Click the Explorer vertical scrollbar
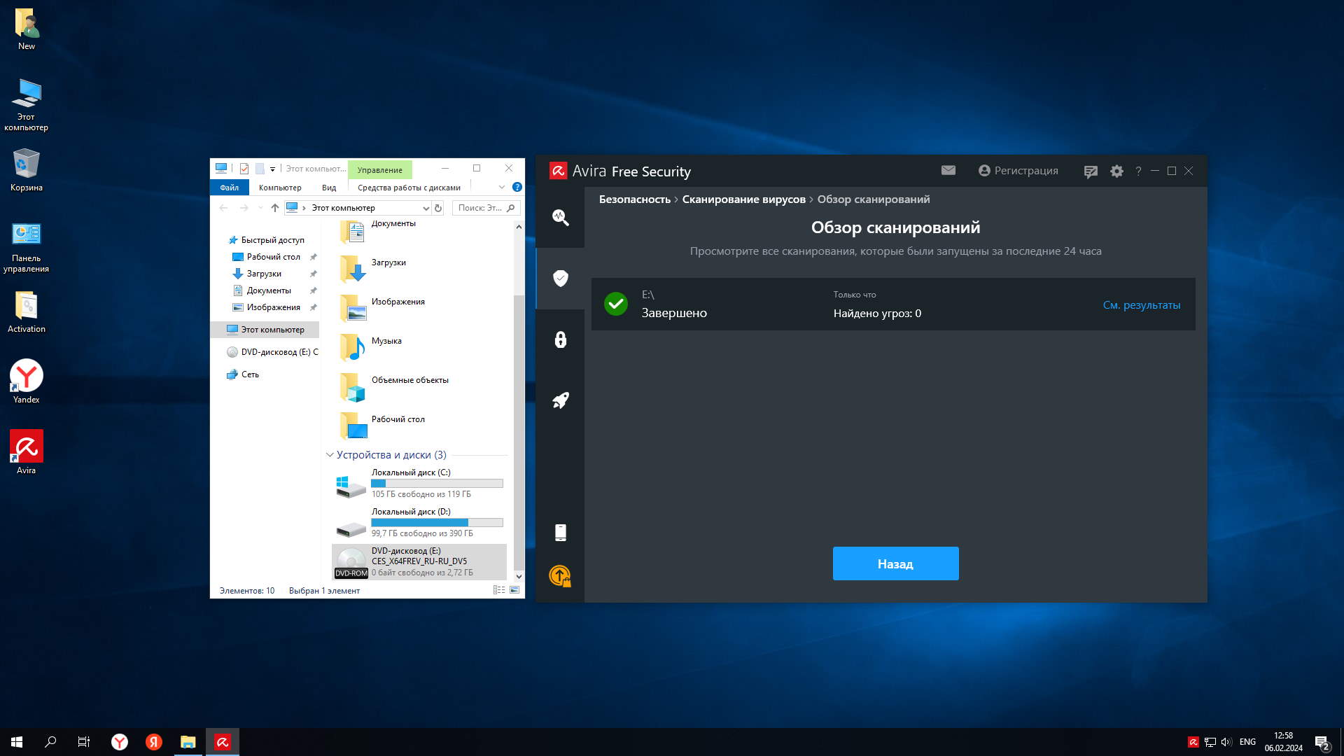The width and height of the screenshot is (1344, 756). click(x=519, y=420)
